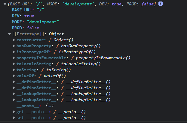Expand the get __proto__ accessor
This screenshot has width=187, height=123.
14,112
